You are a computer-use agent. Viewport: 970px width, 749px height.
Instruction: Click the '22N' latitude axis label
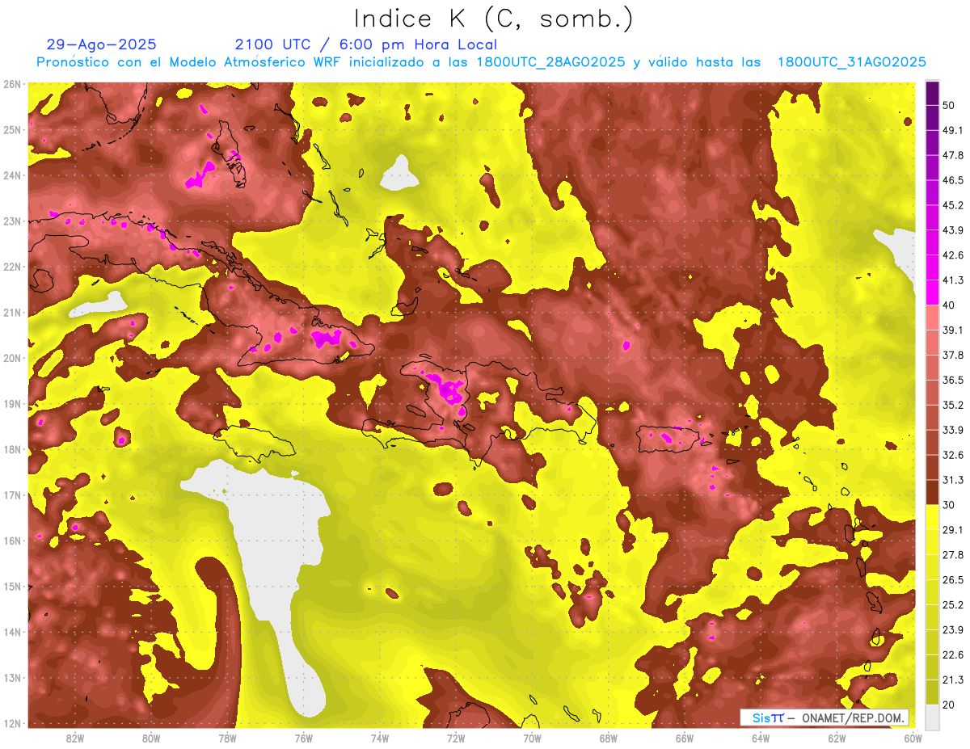(12, 267)
